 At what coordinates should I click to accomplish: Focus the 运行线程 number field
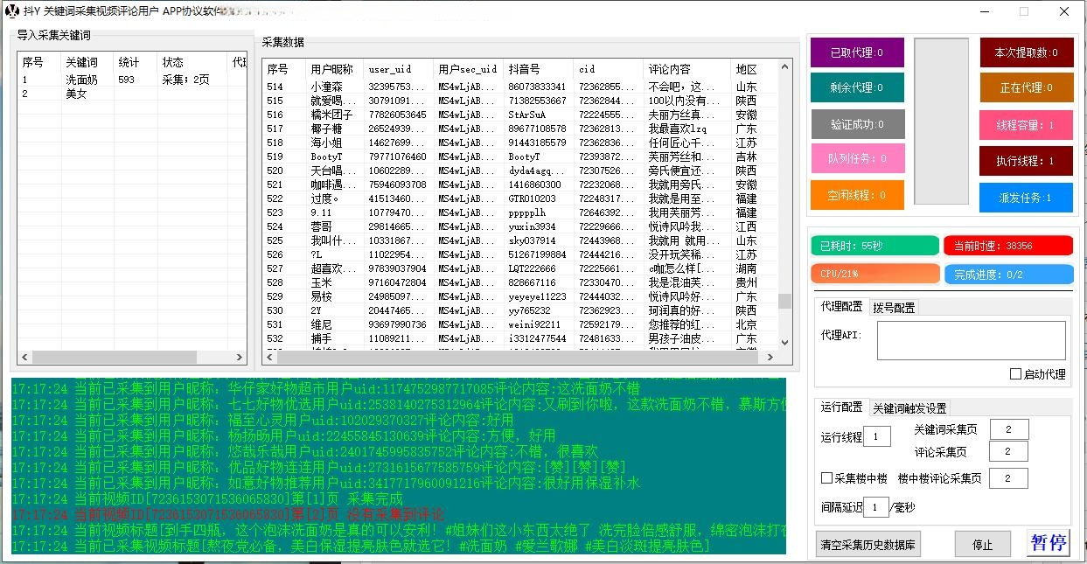click(x=876, y=437)
